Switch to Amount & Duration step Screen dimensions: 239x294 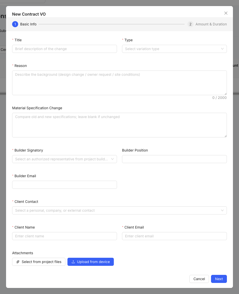(207, 24)
